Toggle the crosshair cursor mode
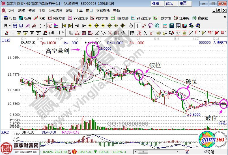Screen dimensions: 228x155 137,26
